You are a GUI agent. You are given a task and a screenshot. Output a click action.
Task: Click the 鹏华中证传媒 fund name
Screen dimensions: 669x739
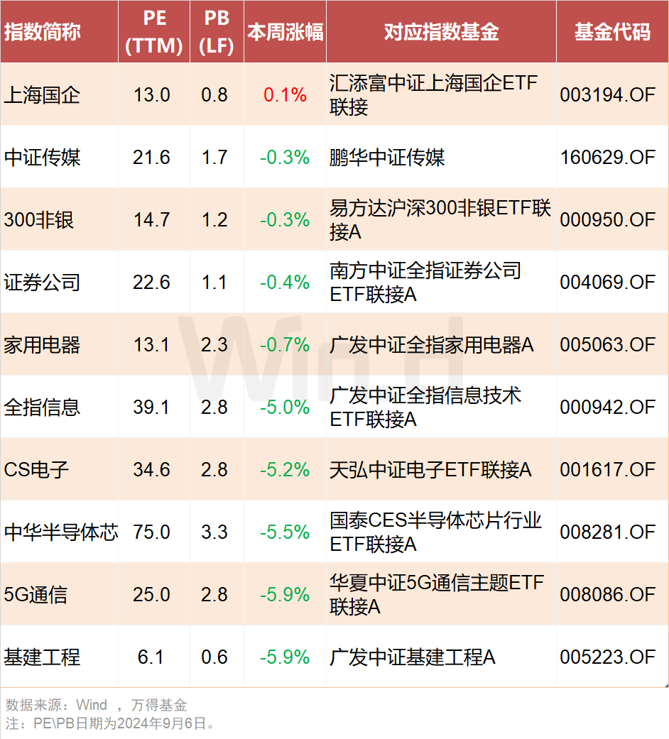point(388,158)
